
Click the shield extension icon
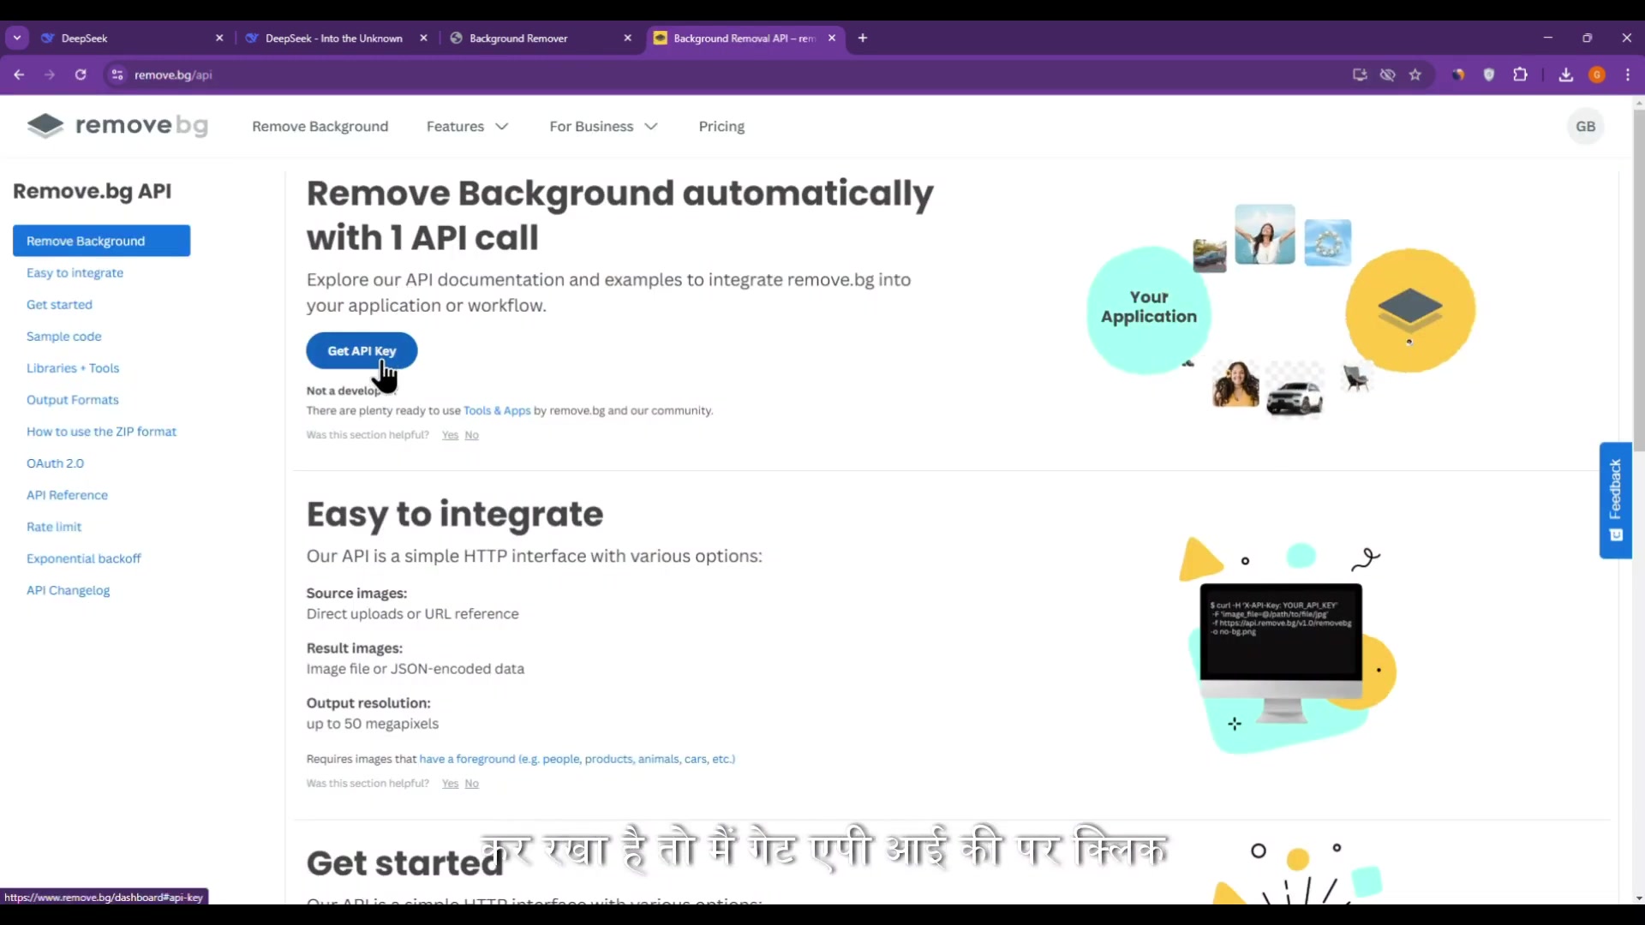click(x=1489, y=75)
